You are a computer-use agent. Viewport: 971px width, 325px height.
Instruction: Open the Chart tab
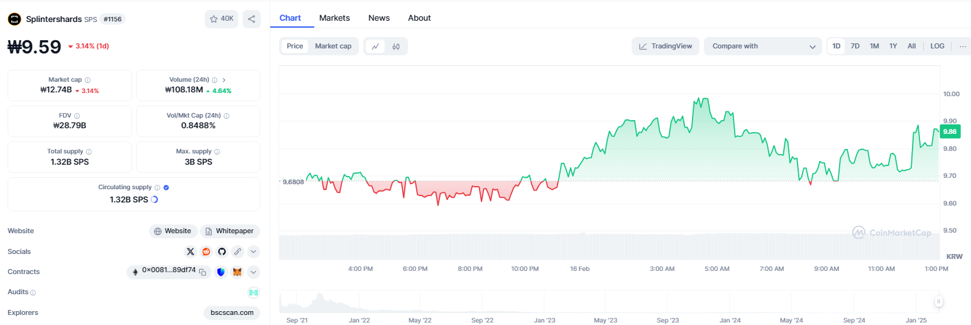(290, 18)
